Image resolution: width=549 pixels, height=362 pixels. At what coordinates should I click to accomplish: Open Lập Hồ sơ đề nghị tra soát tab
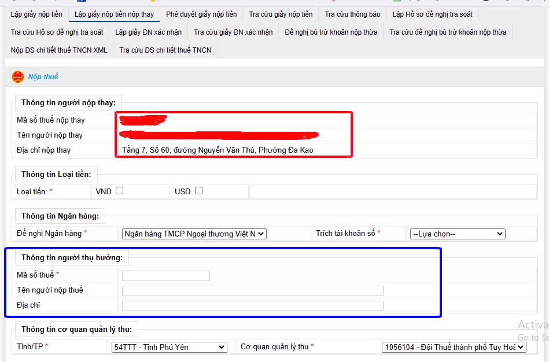coord(432,14)
